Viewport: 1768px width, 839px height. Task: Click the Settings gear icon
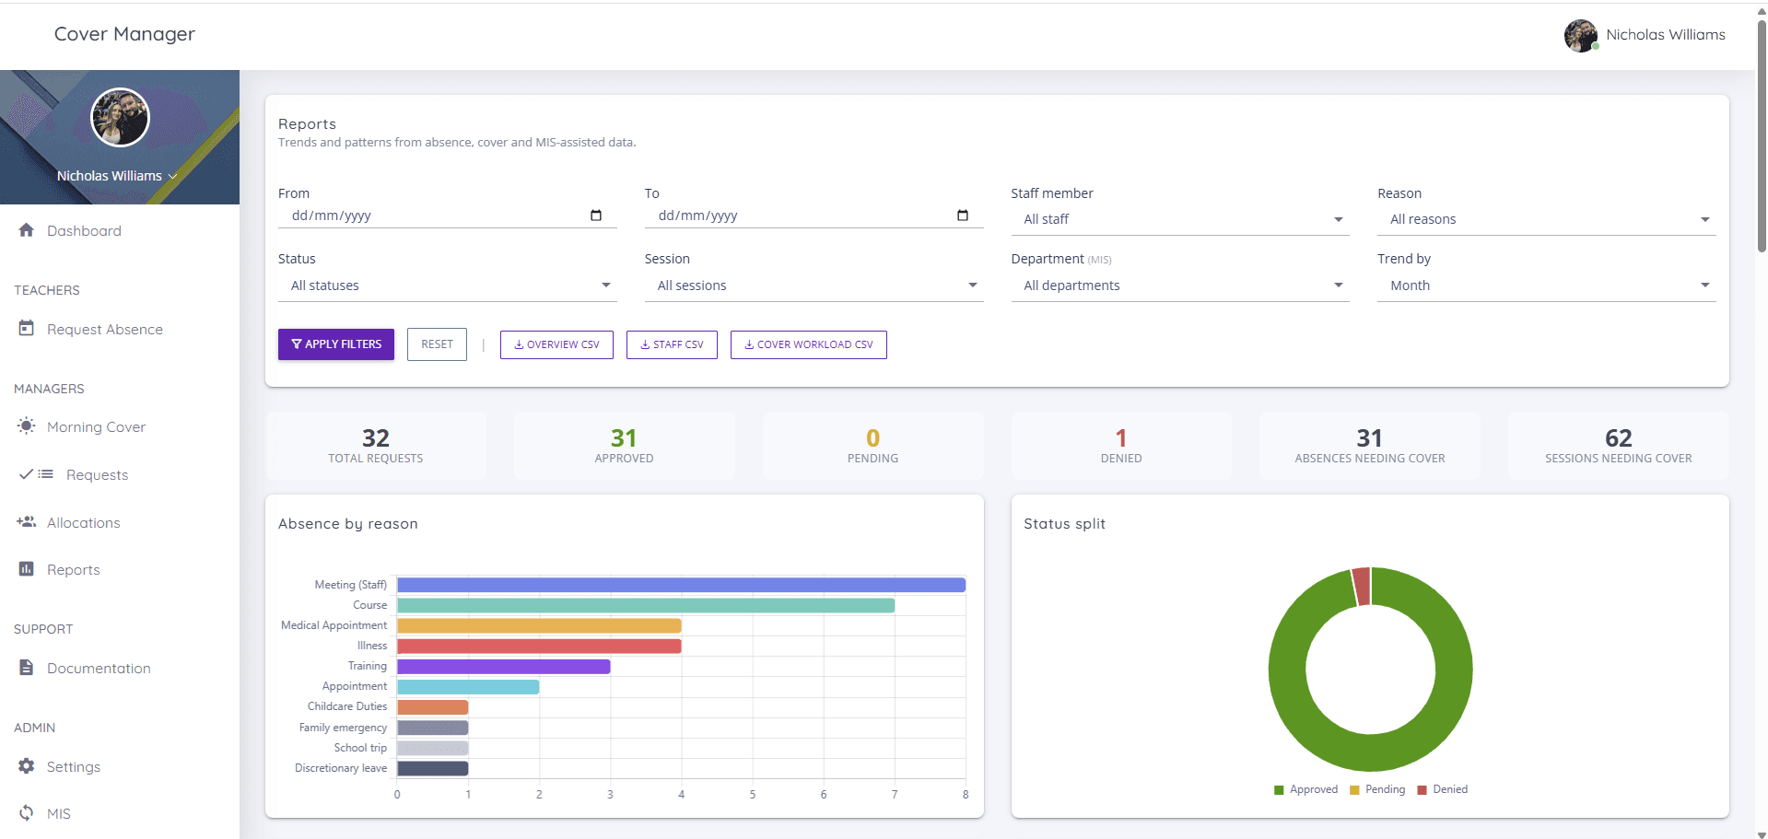coord(26,766)
